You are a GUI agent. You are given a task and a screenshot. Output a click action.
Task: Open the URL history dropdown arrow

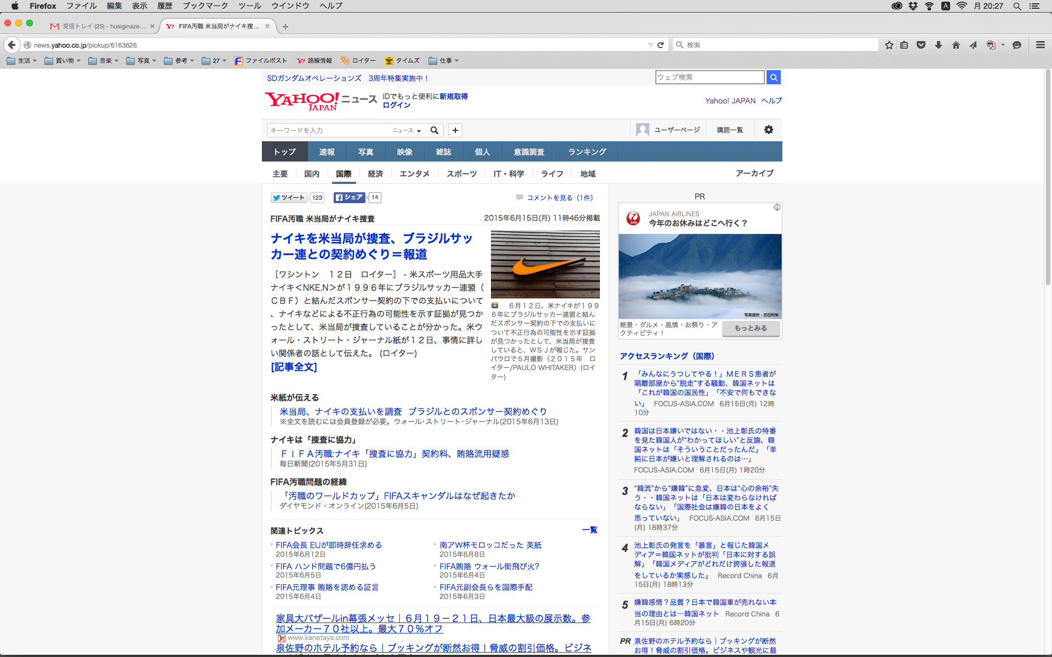click(x=650, y=45)
